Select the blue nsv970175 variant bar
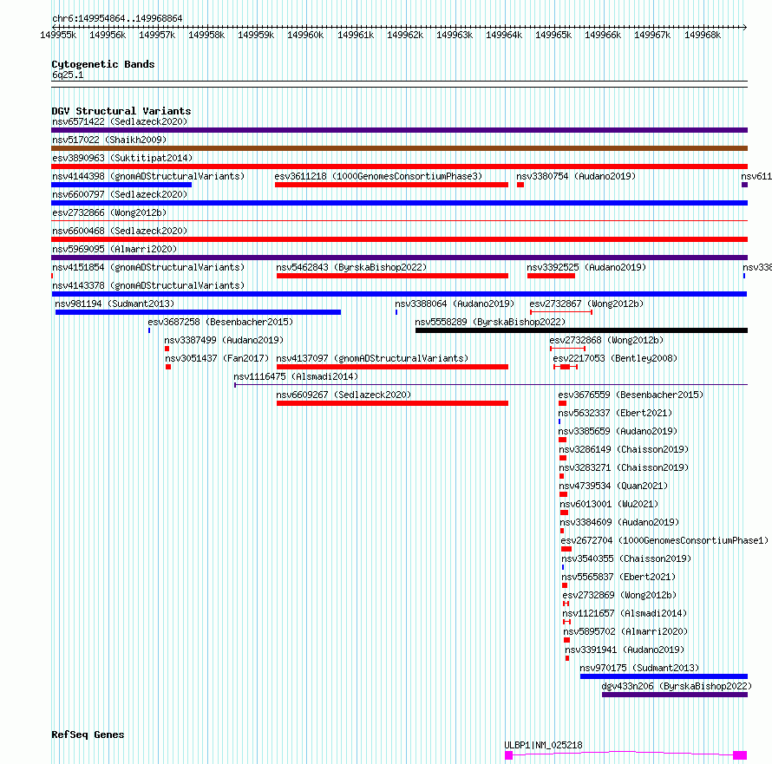This screenshot has height=764, width=772. coord(664,676)
